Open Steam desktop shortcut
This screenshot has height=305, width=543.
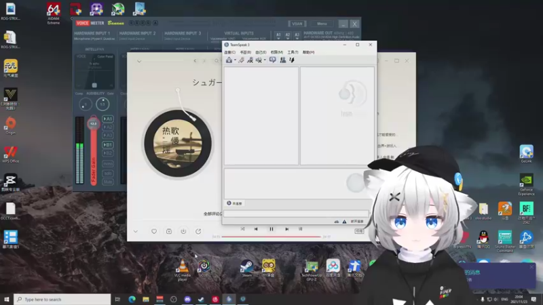tap(246, 268)
